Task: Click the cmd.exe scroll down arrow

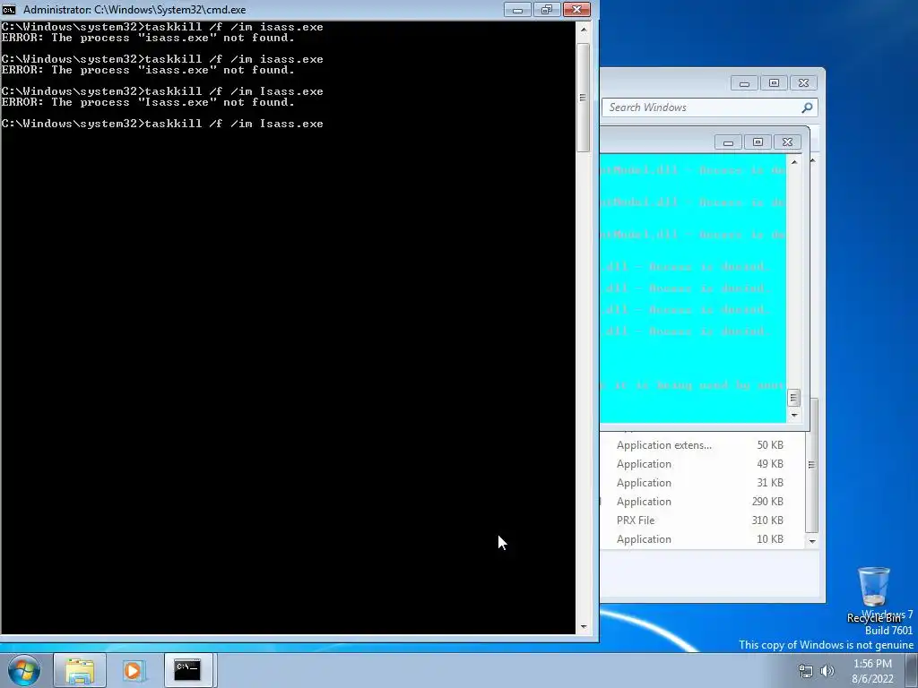Action: tap(584, 626)
